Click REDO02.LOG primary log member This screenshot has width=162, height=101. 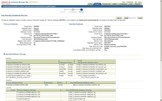coord(29,95)
